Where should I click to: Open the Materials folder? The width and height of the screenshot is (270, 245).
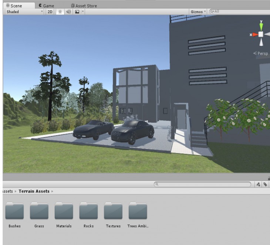(64, 211)
